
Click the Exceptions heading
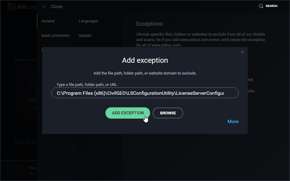click(x=150, y=24)
